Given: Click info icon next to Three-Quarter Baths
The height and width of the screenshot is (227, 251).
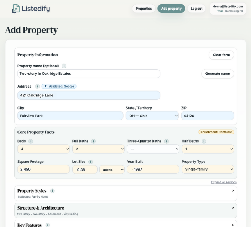Looking at the screenshot, I should coord(167,141).
